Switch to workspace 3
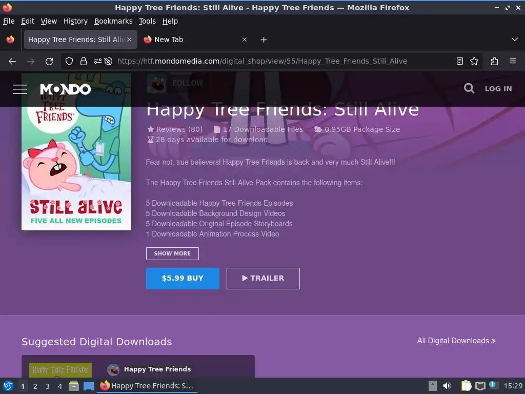Screen dimensions: 525x394 pos(48,386)
